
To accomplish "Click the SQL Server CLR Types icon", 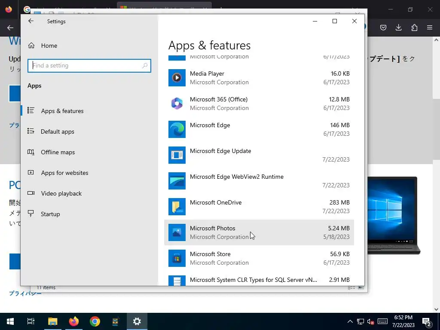I will [x=177, y=281].
